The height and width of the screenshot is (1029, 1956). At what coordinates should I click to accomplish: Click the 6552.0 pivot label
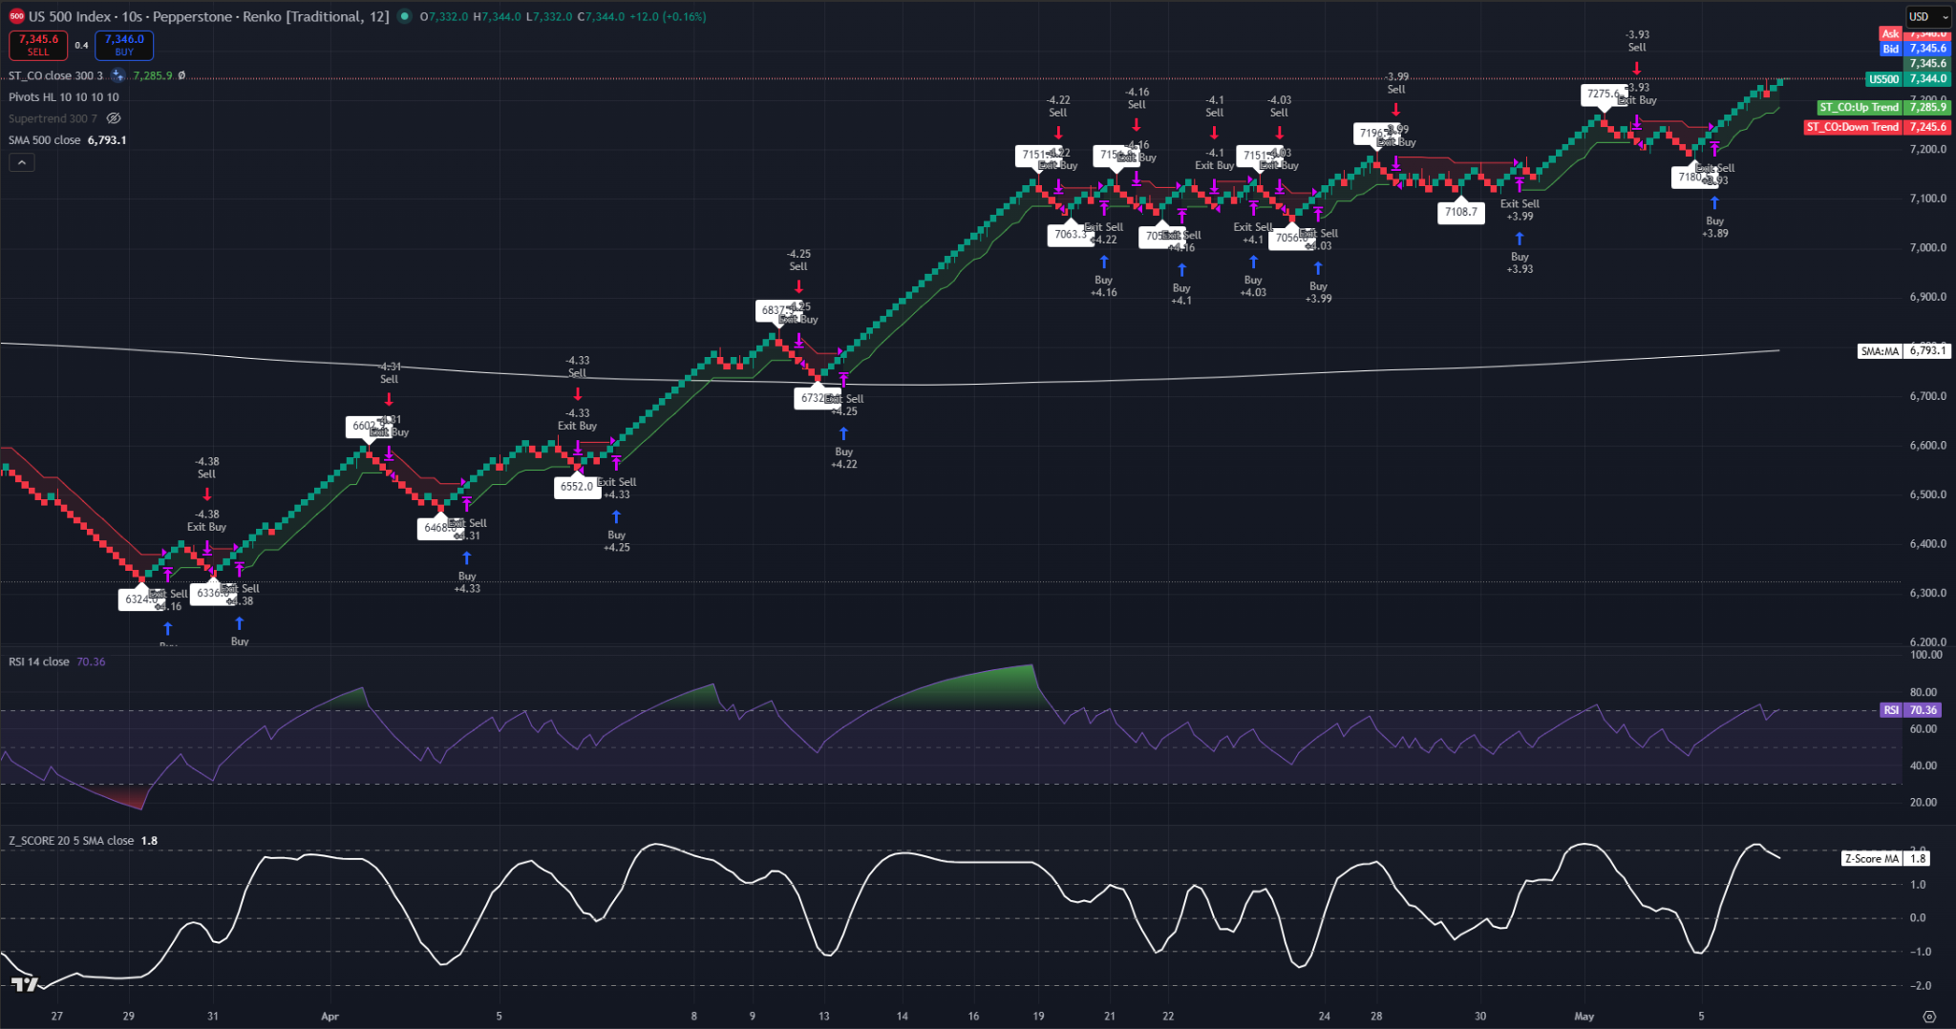pyautogui.click(x=577, y=486)
